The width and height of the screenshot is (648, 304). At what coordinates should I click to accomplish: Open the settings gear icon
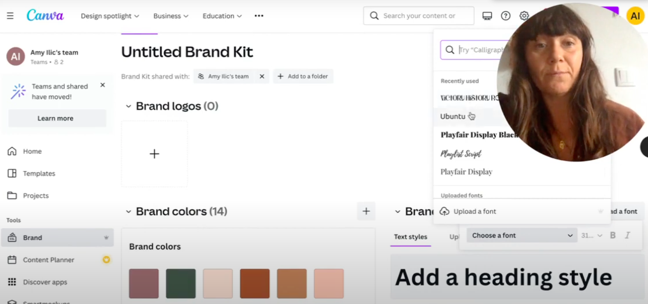[524, 16]
